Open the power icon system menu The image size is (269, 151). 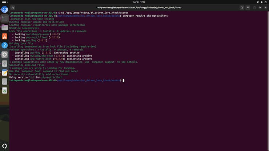266,2
